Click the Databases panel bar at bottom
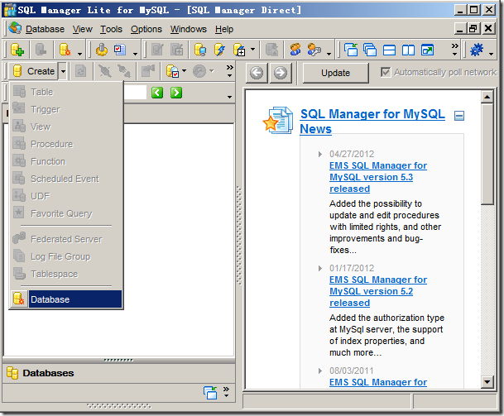Viewport: 504px width, 416px height. tap(119, 373)
